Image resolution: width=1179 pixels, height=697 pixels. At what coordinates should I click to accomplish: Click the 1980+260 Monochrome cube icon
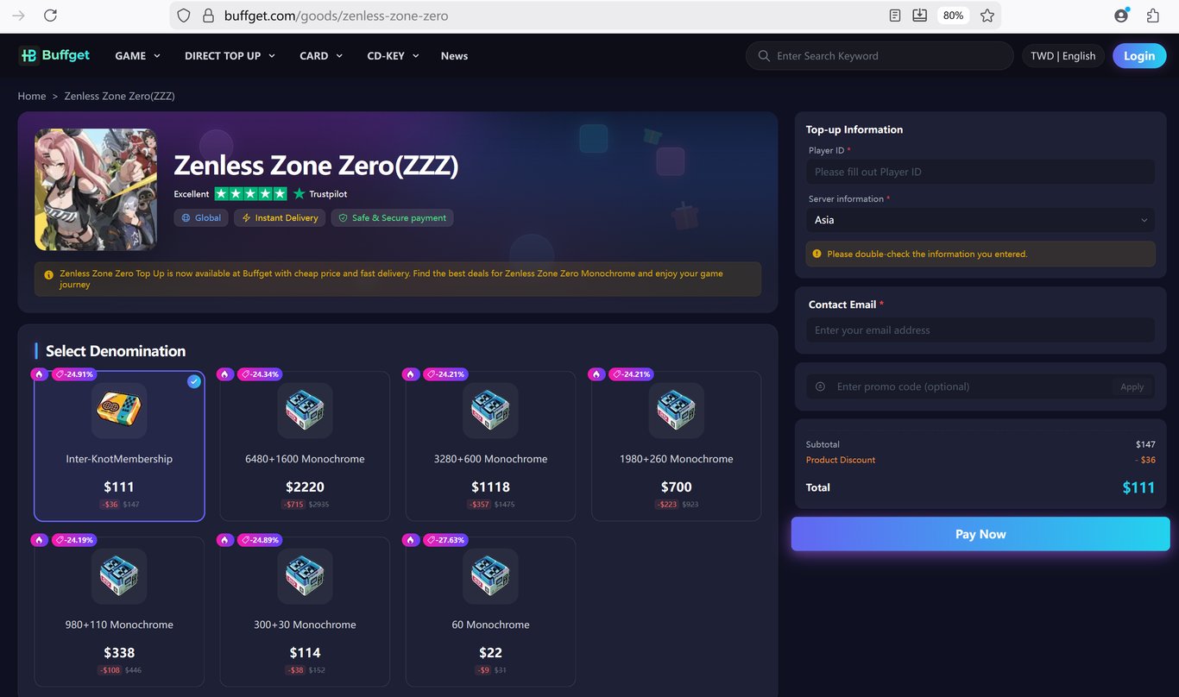coord(677,411)
